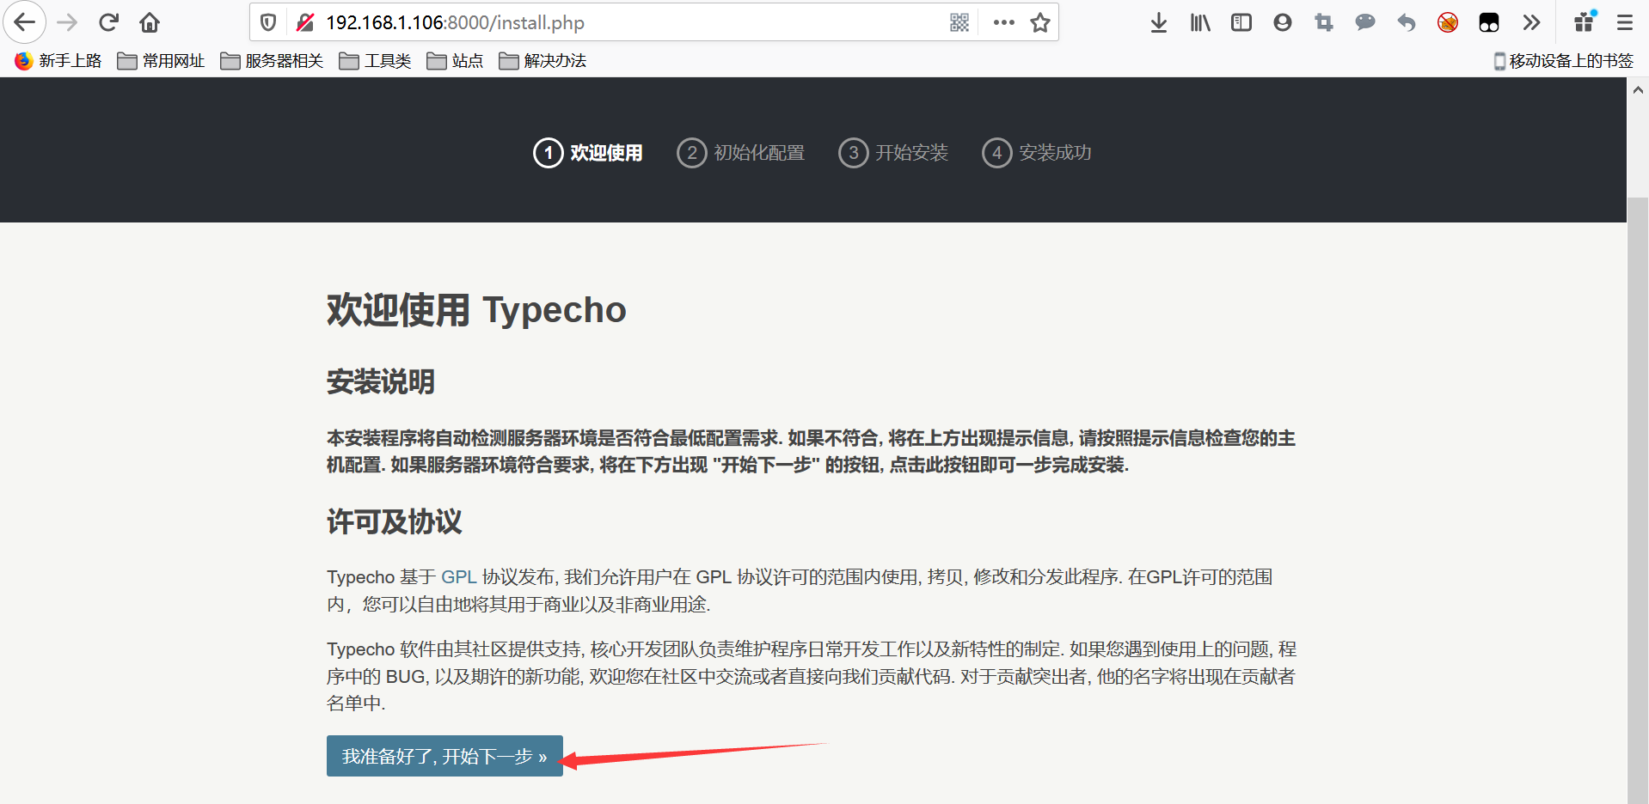Open the page actions three-dot menu
Viewport: 1649px width, 804px height.
click(x=1003, y=22)
